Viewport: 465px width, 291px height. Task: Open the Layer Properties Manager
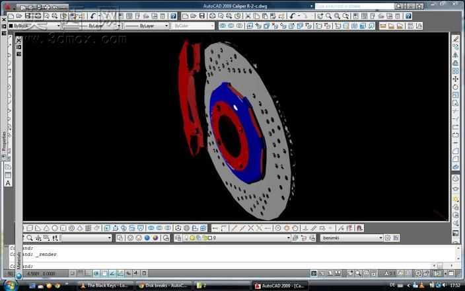click(178, 238)
